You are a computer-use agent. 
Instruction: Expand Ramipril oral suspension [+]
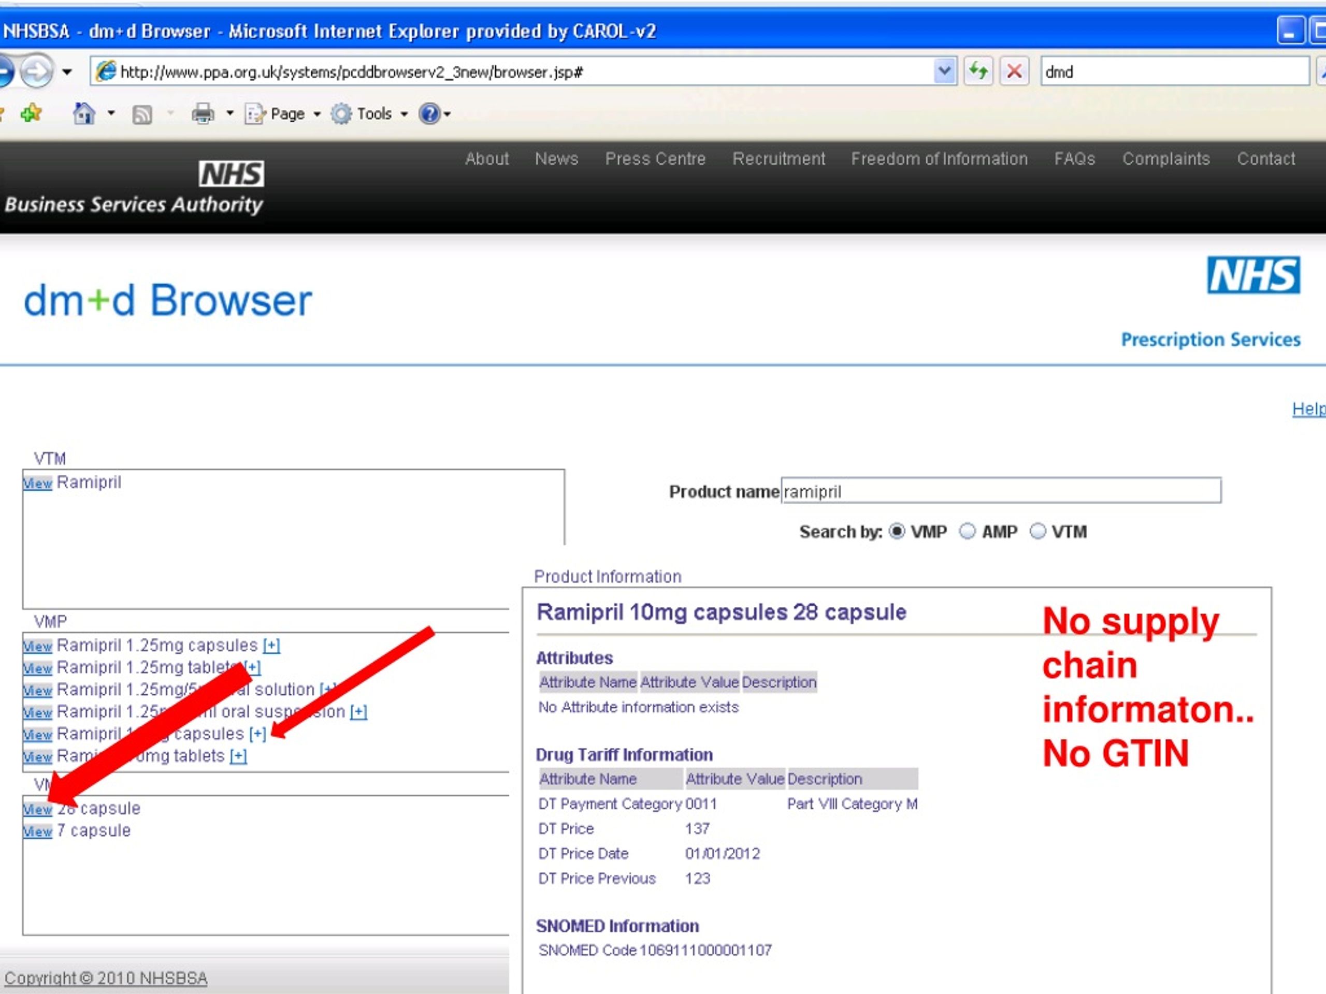click(358, 712)
